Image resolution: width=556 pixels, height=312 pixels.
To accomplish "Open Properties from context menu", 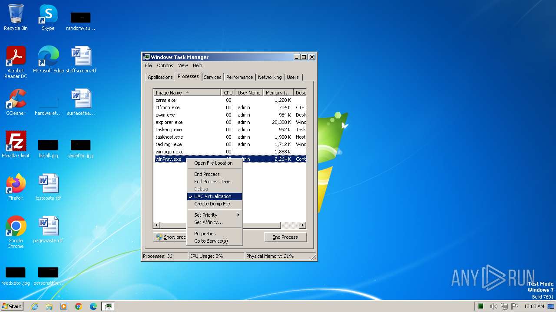I will point(214,234).
